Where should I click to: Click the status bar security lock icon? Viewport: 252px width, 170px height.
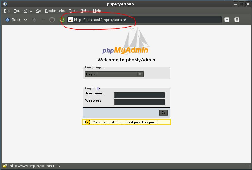point(5,166)
